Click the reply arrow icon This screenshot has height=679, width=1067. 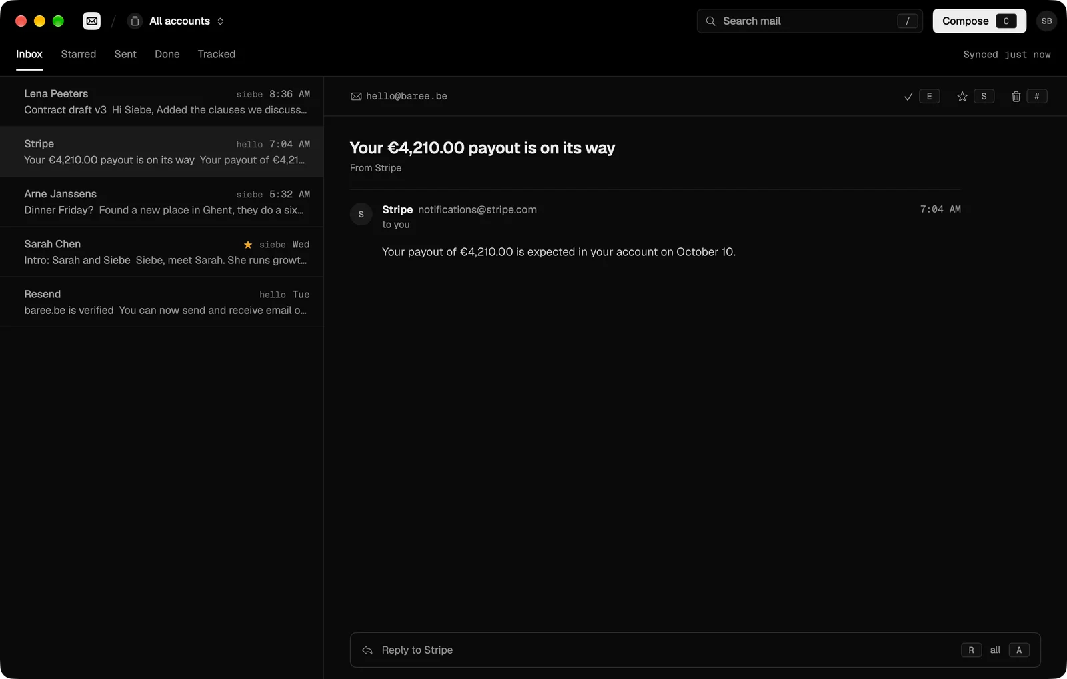[x=367, y=650]
